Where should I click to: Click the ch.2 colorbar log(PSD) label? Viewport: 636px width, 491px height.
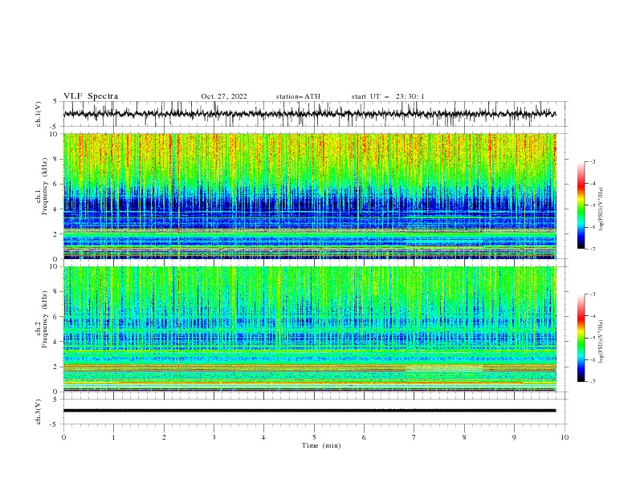point(601,342)
